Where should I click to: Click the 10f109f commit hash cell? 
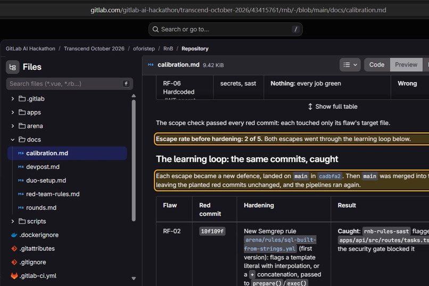tap(212, 231)
